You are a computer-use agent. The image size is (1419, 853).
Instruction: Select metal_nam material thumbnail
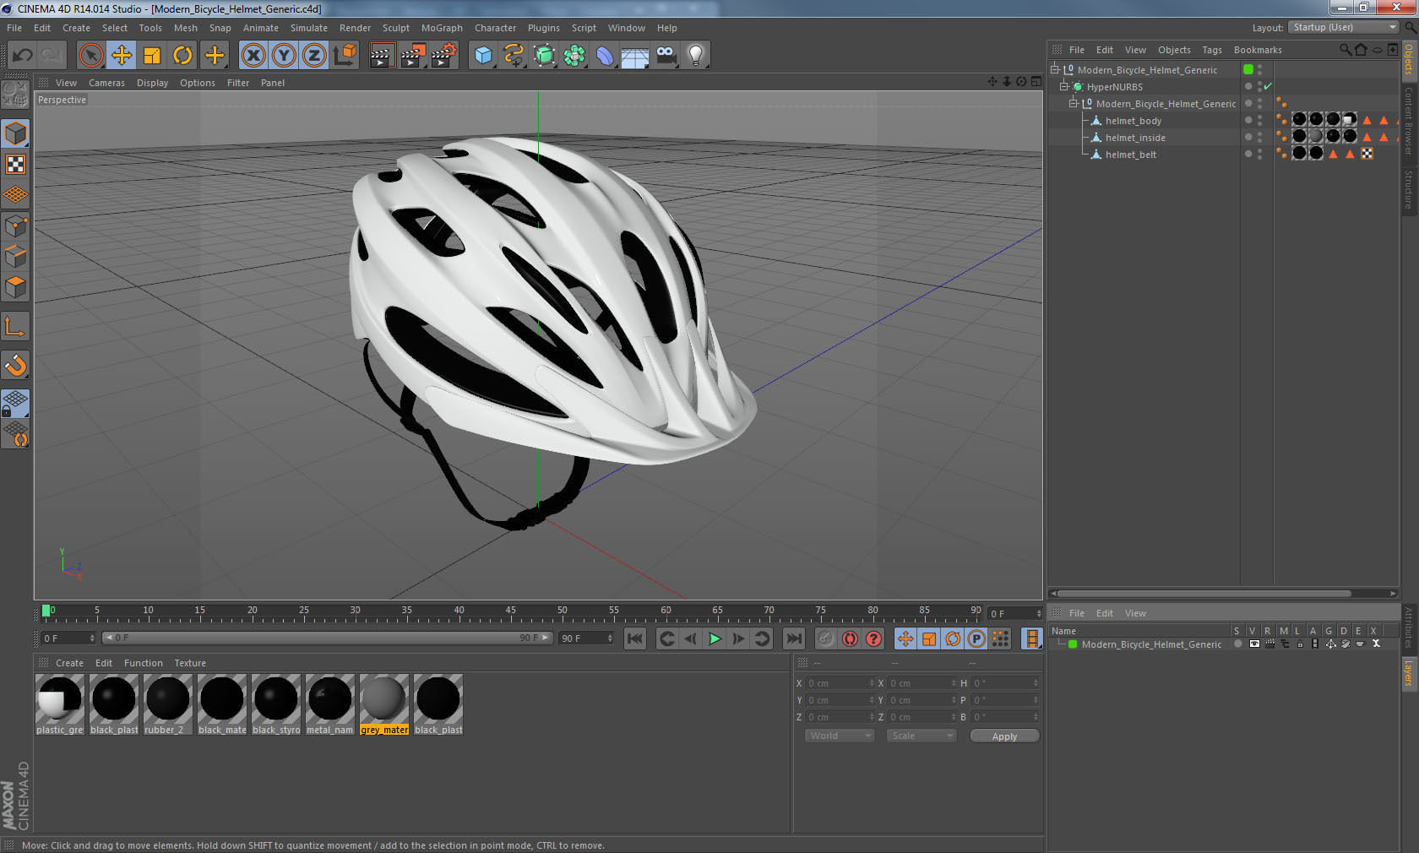330,698
